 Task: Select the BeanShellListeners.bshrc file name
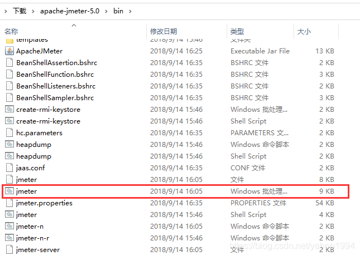[56, 86]
